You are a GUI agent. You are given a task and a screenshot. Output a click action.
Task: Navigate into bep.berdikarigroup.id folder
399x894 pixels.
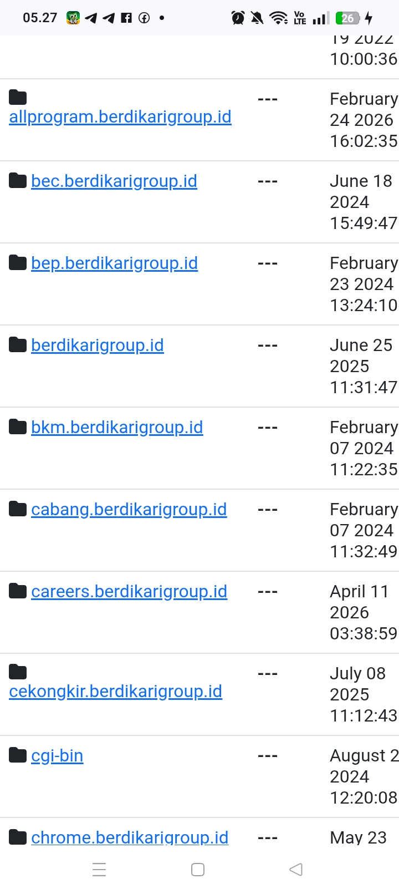click(114, 263)
